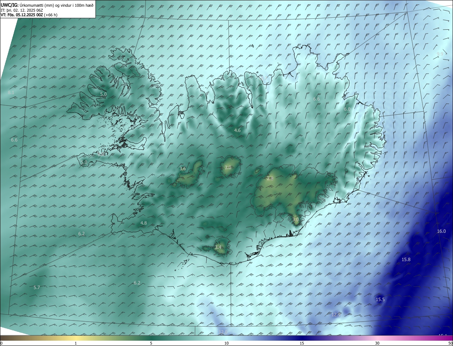Click the 9.9 value label

click(x=440, y=54)
